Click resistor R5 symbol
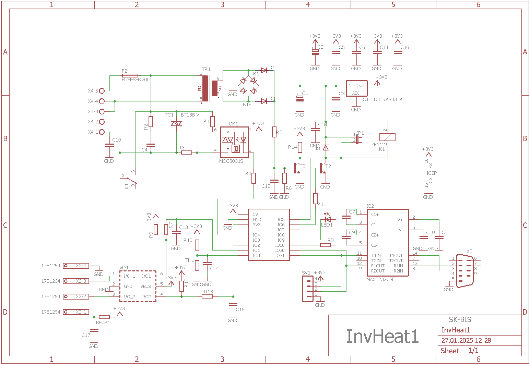The image size is (530, 365). tap(274, 132)
